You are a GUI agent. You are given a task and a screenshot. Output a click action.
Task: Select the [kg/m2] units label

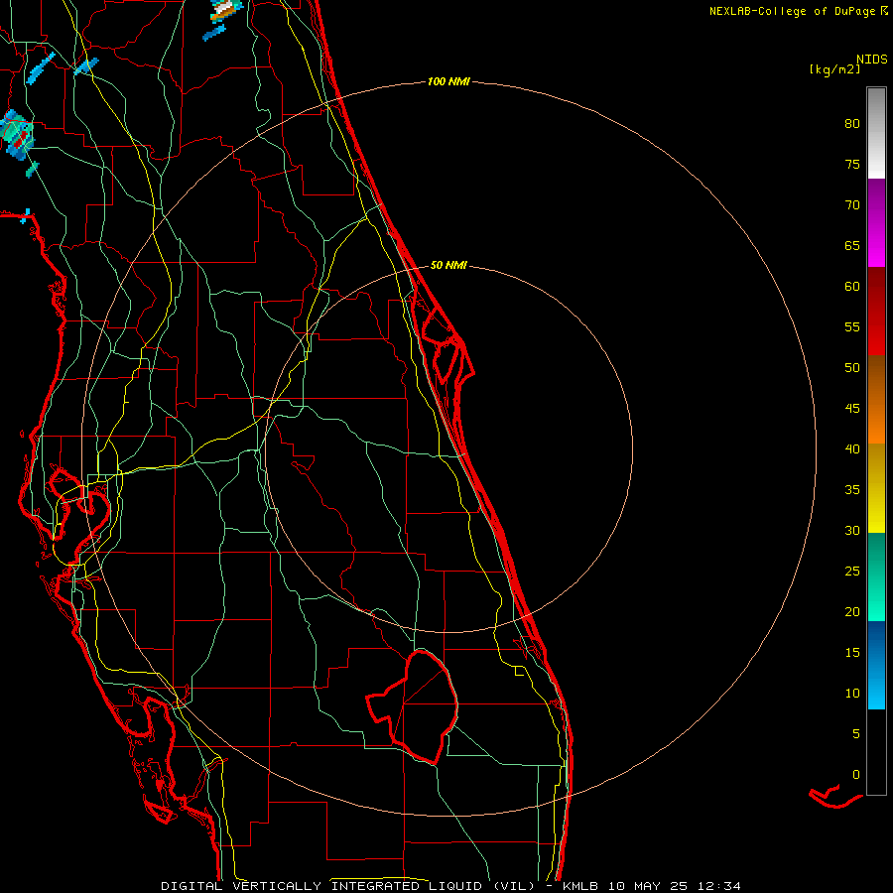point(834,69)
